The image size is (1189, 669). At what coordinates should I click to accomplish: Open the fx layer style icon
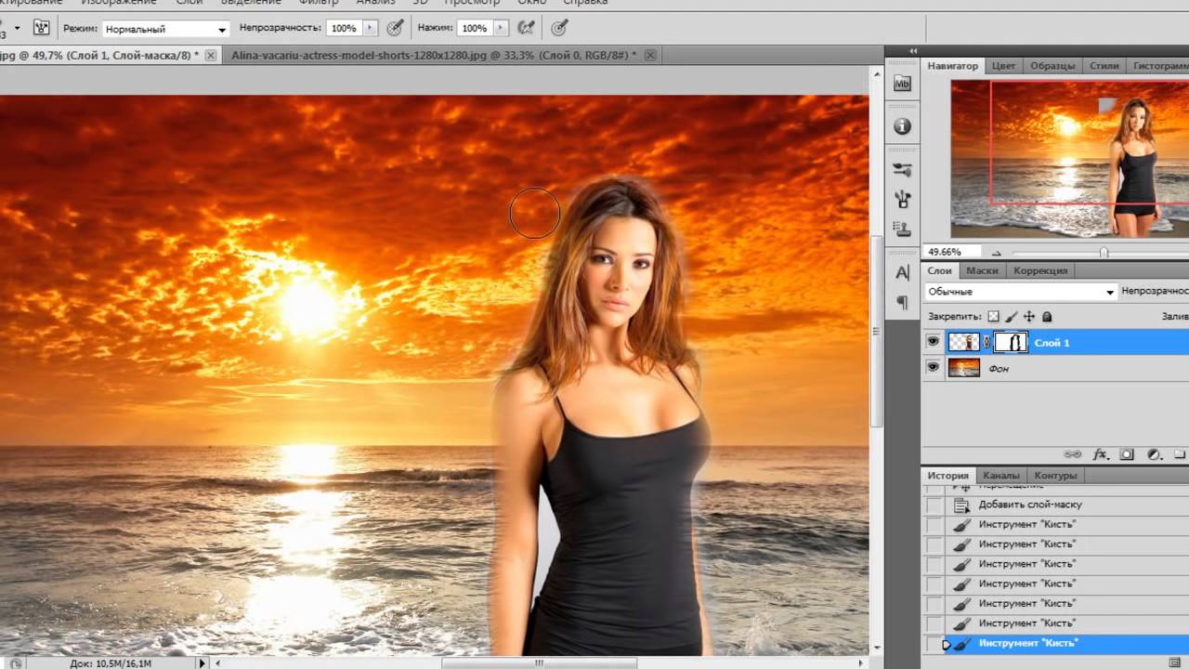tap(1101, 455)
